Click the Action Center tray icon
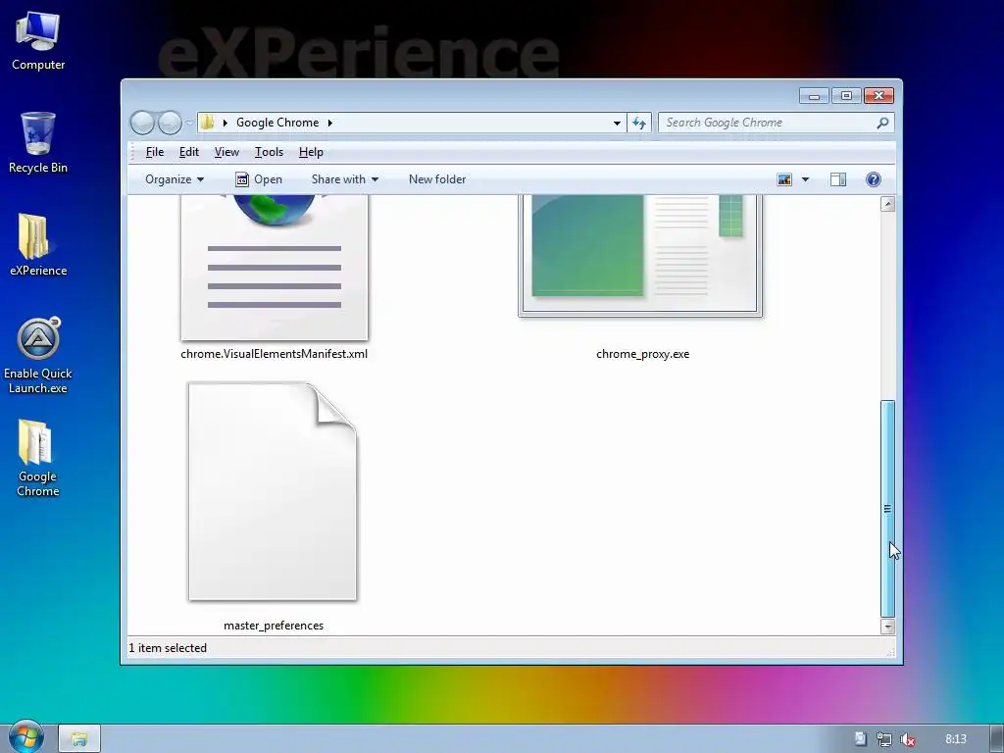This screenshot has width=1004, height=753. [861, 739]
